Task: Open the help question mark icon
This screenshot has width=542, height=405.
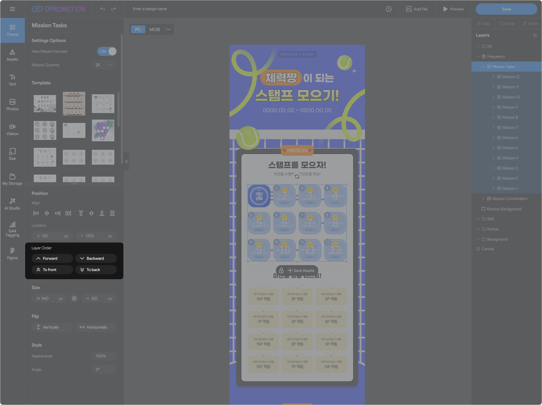Action: point(389,9)
